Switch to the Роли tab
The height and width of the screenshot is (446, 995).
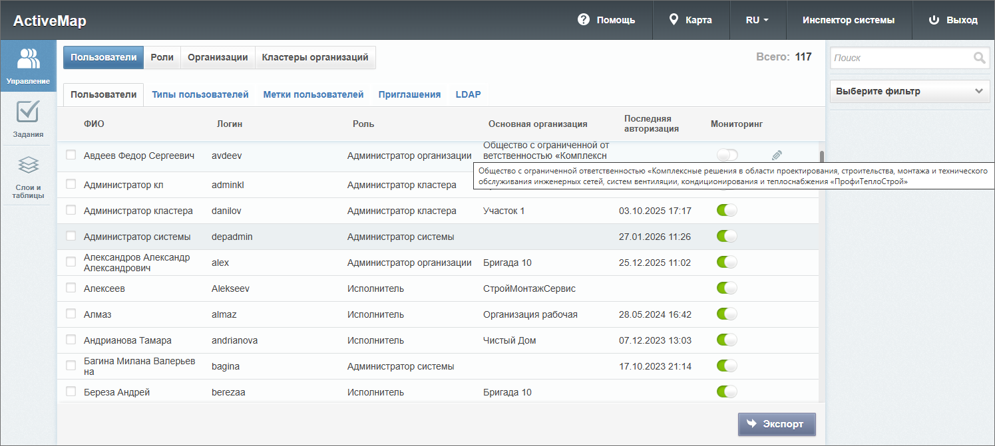(162, 57)
